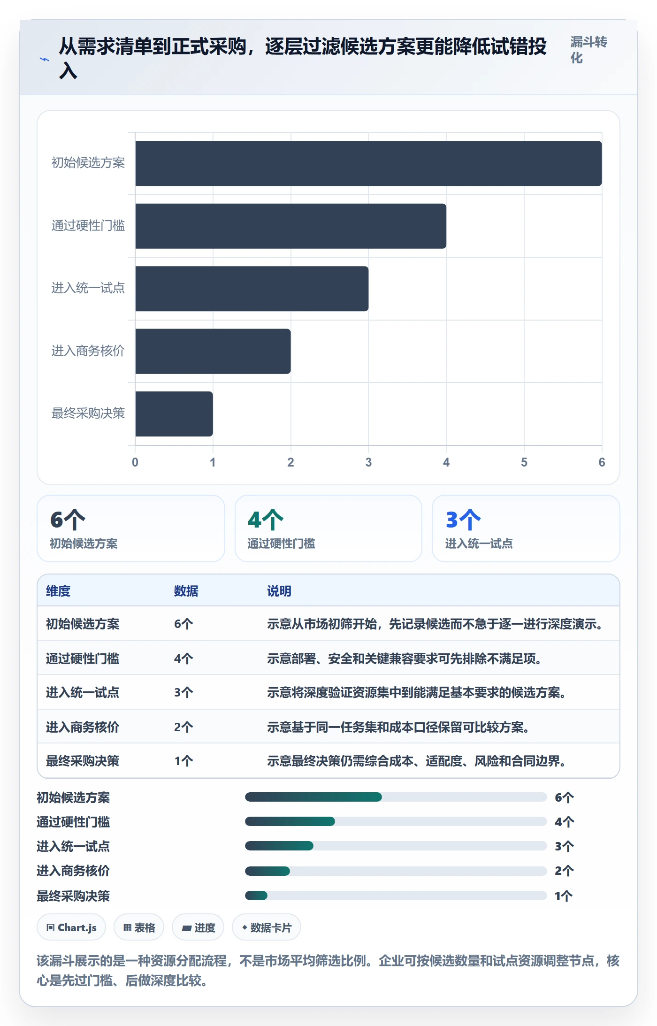Screen dimensions: 657x1026
Task: Click the 漏斗转化 label in the header
Action: click(x=588, y=50)
